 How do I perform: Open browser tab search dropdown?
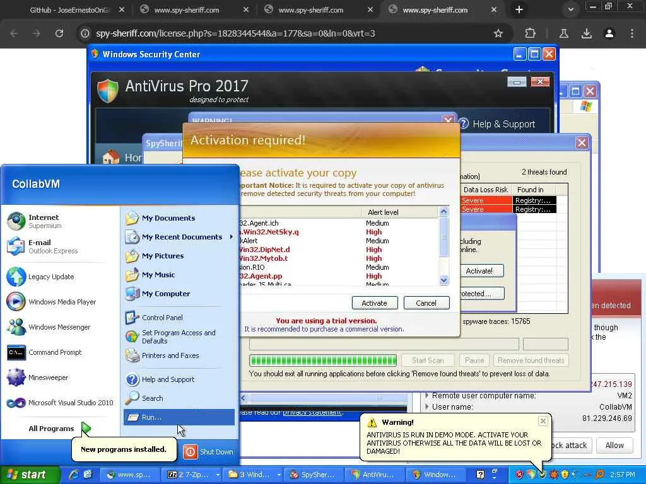tap(570, 9)
